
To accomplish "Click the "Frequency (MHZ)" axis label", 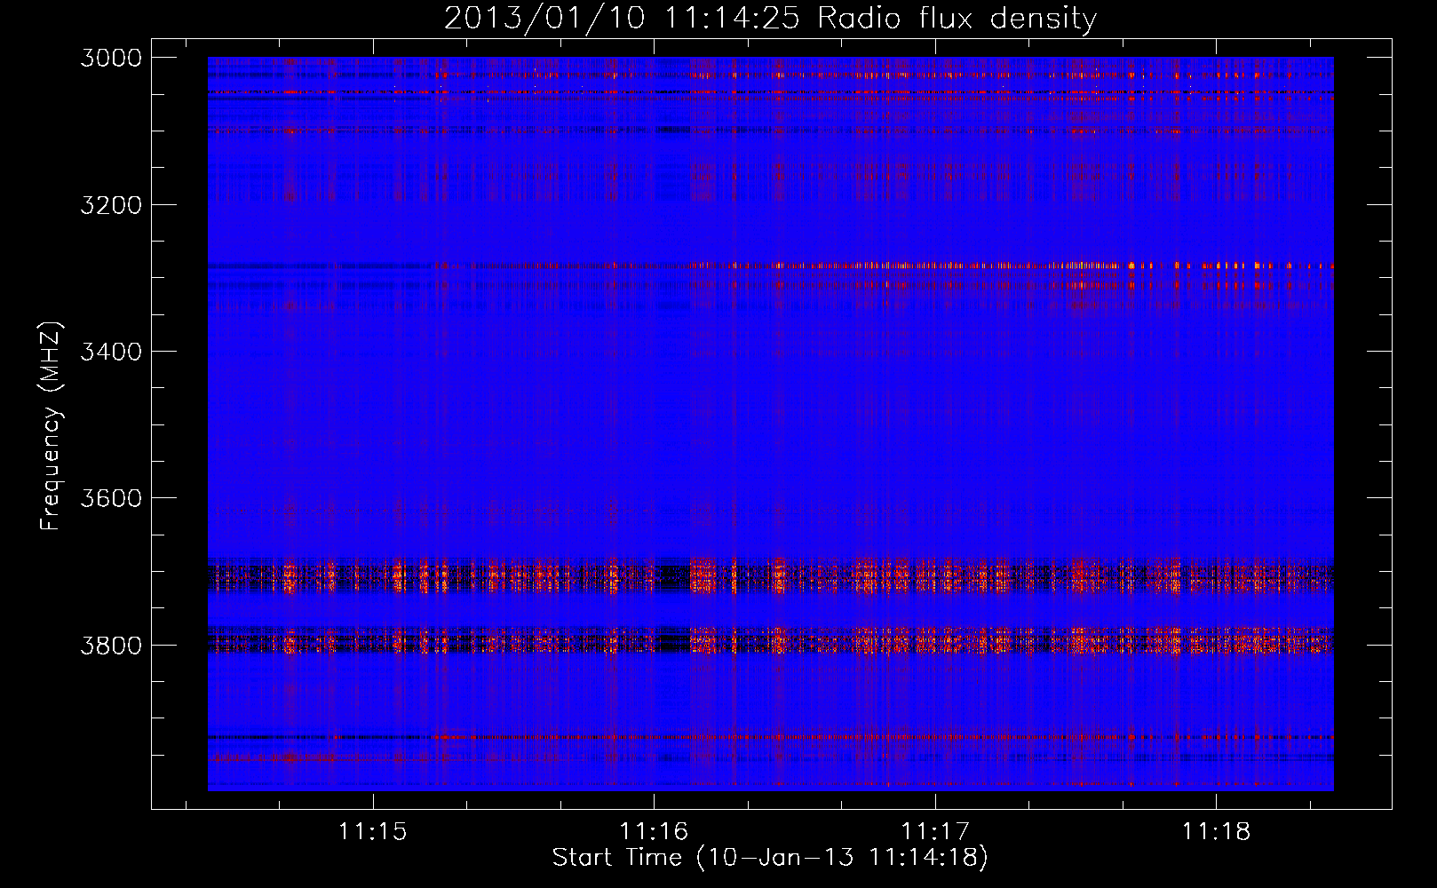I will (51, 426).
